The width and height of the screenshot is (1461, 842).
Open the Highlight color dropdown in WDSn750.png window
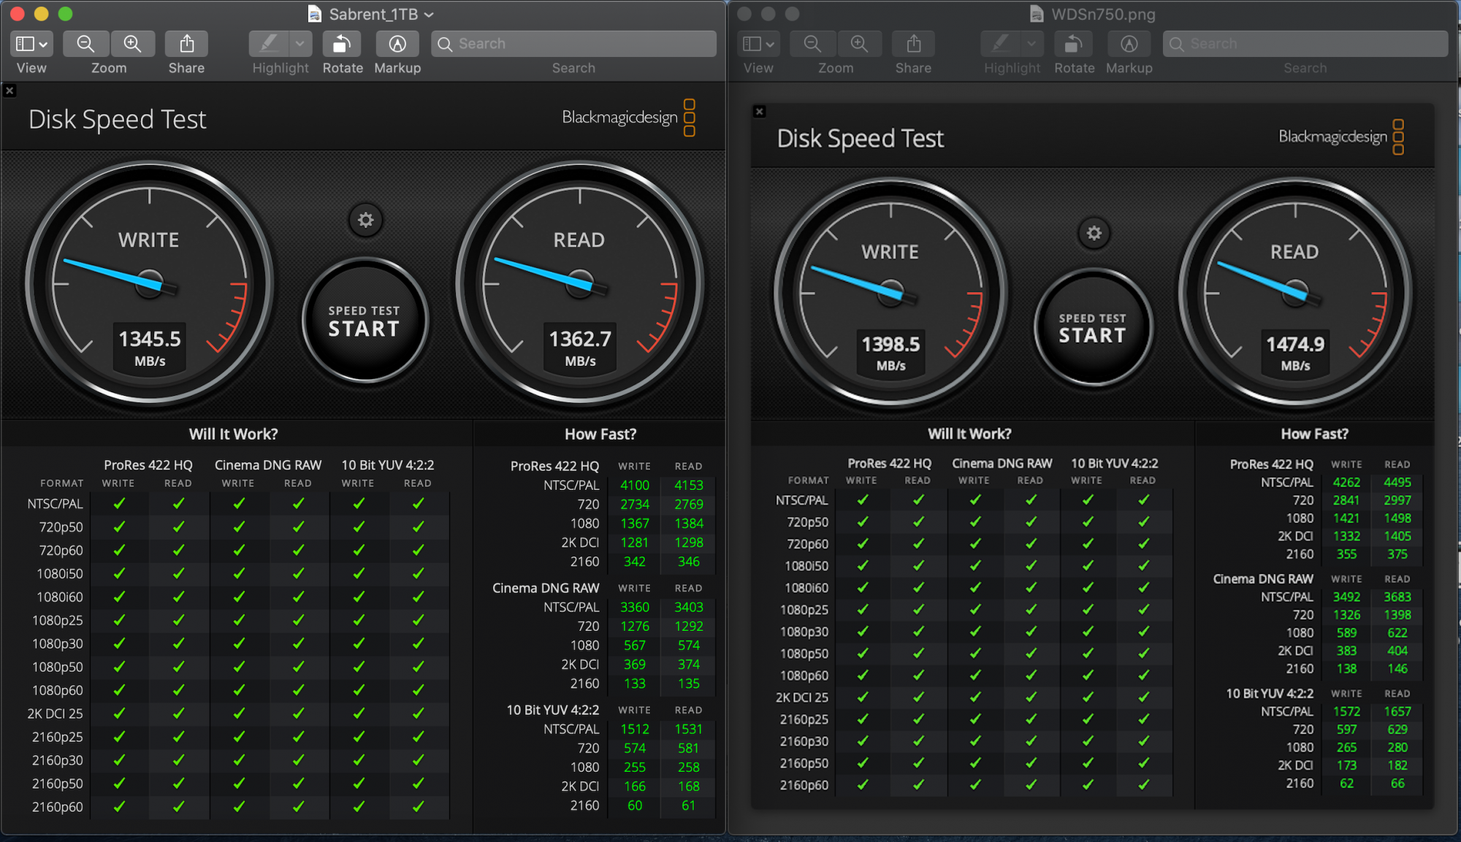coord(1031,44)
